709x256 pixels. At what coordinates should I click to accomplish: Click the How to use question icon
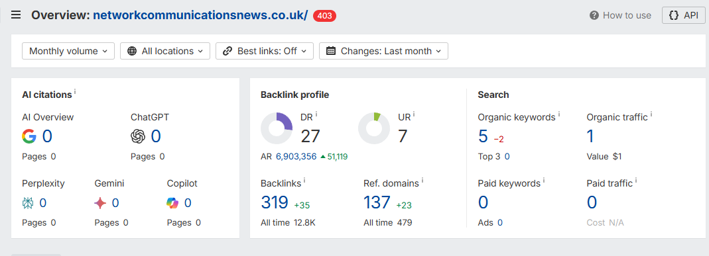[x=594, y=15]
